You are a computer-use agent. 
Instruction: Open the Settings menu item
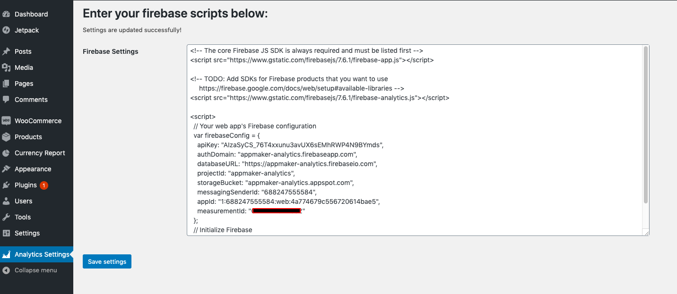tap(27, 233)
